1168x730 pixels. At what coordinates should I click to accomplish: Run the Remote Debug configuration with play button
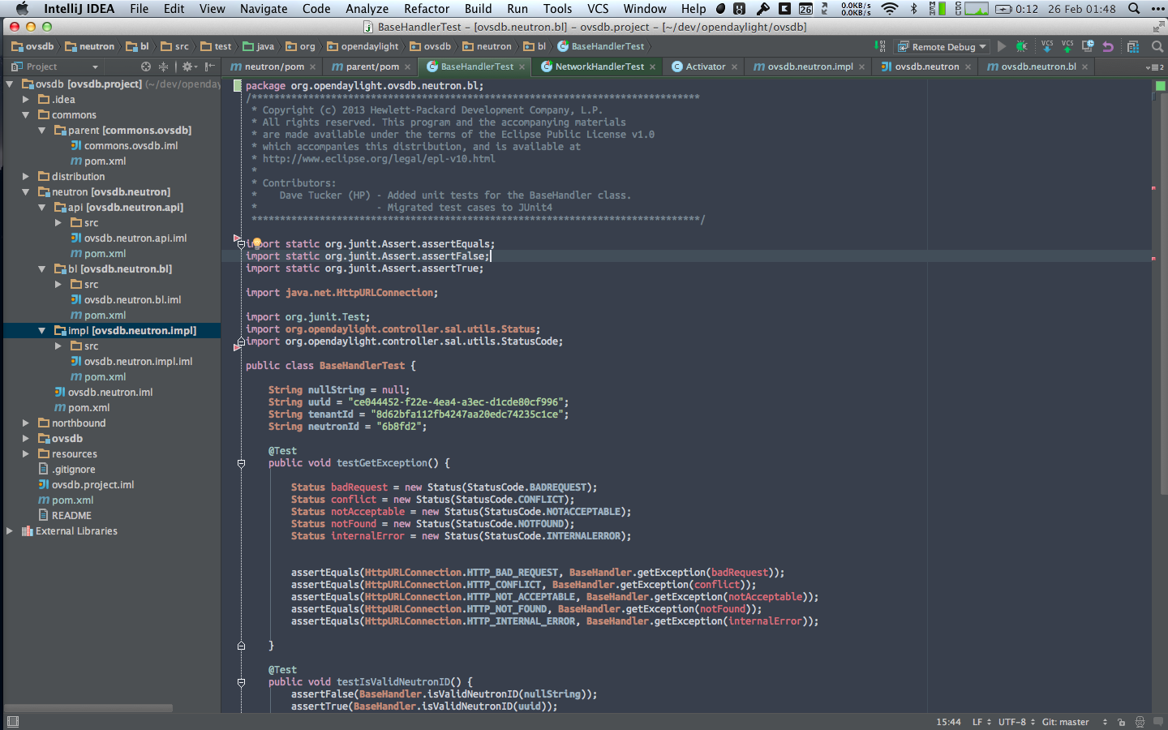click(1002, 46)
